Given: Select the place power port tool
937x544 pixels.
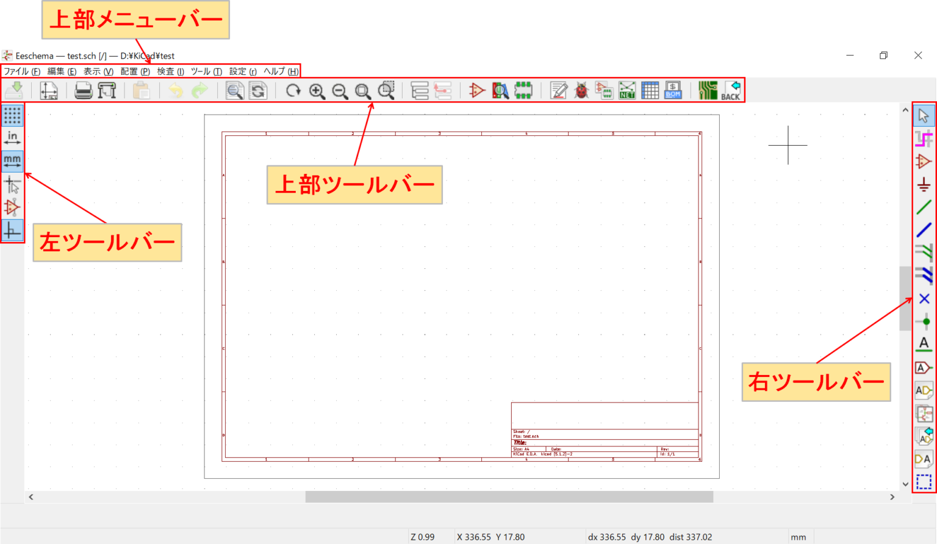Looking at the screenshot, I should tap(924, 185).
